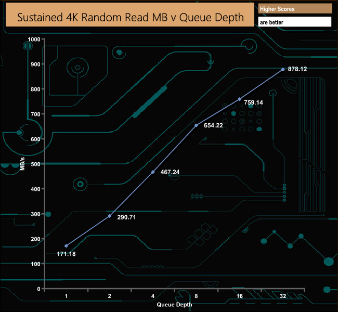The width and height of the screenshot is (338, 312).
Task: Click the 759.14 value label
Action: 254,102
